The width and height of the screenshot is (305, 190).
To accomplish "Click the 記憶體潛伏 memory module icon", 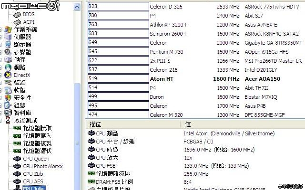I will 17,151.
